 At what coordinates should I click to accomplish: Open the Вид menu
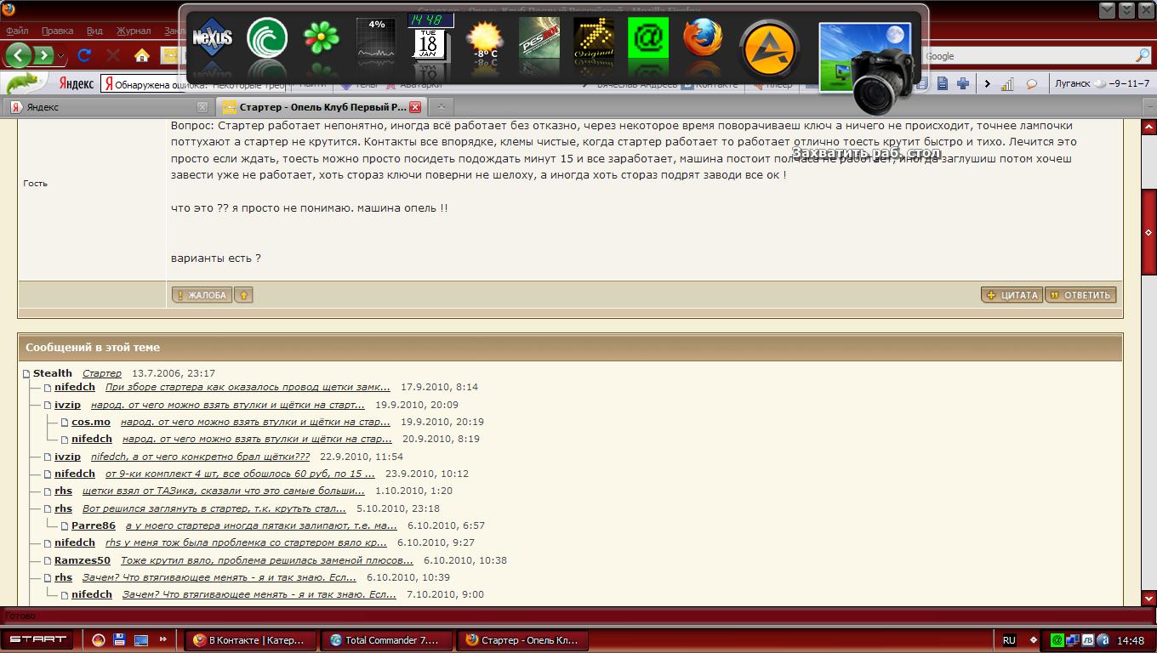point(94,31)
